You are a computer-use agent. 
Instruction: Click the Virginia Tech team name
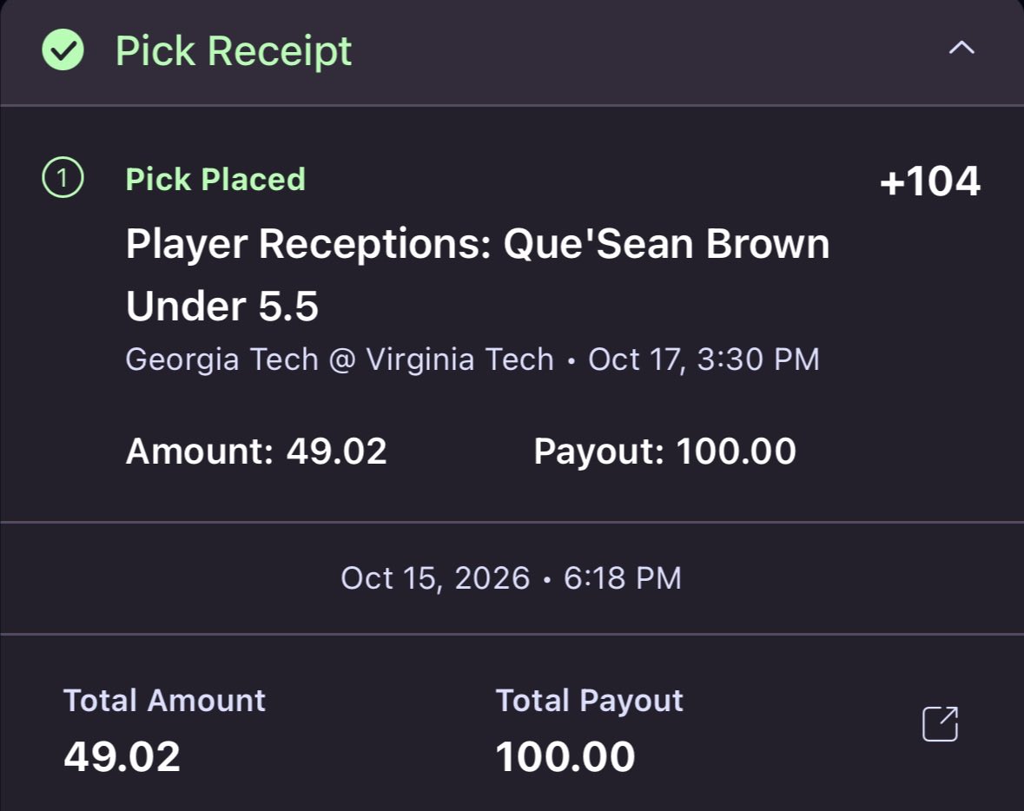click(x=459, y=359)
